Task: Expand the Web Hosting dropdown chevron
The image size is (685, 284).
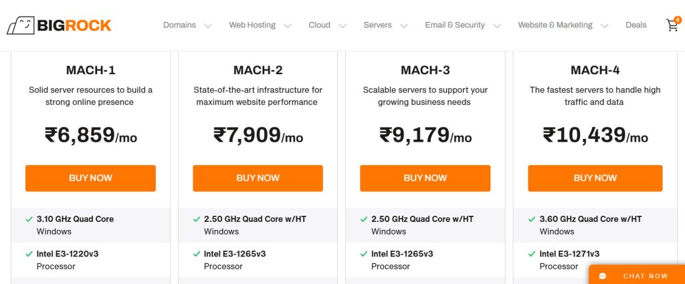Action: [288, 26]
